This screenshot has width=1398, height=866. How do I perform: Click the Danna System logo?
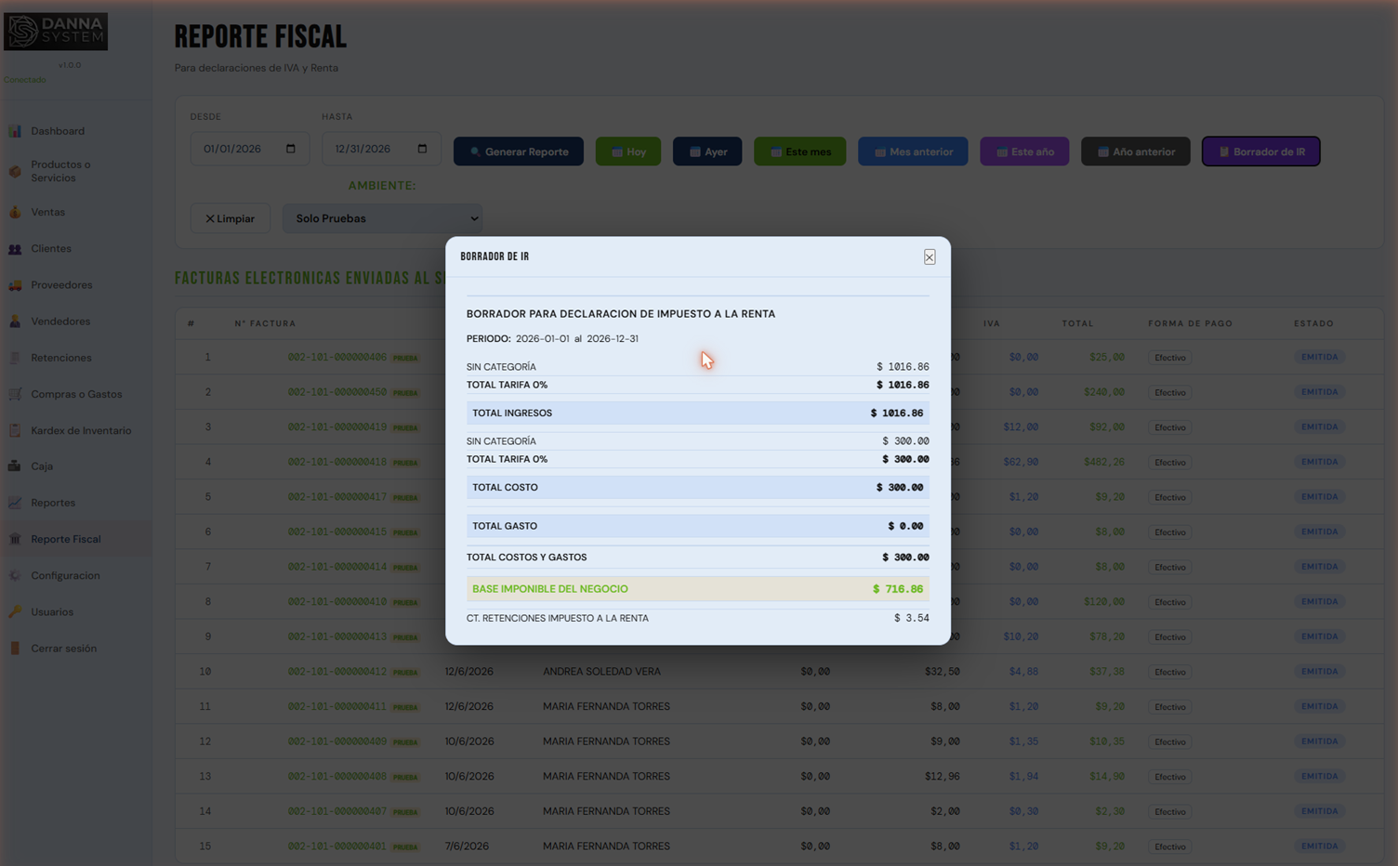(x=56, y=32)
